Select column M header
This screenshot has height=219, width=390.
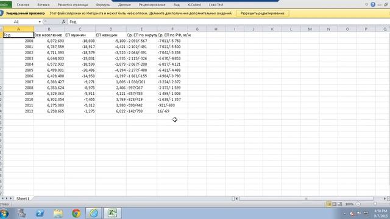click(x=310, y=29)
